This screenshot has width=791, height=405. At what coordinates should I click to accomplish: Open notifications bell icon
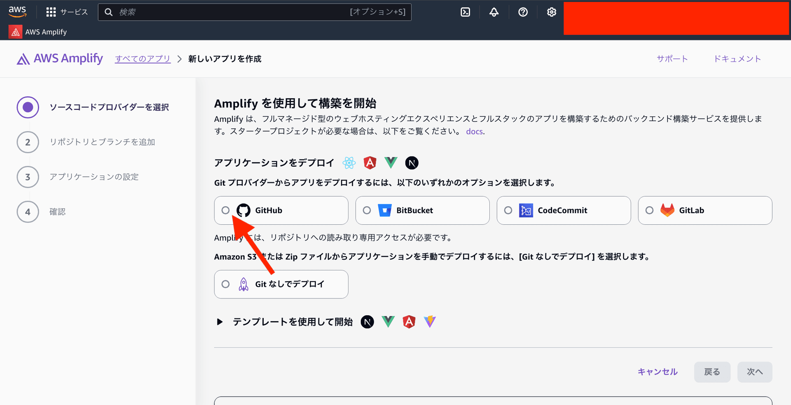coord(494,12)
